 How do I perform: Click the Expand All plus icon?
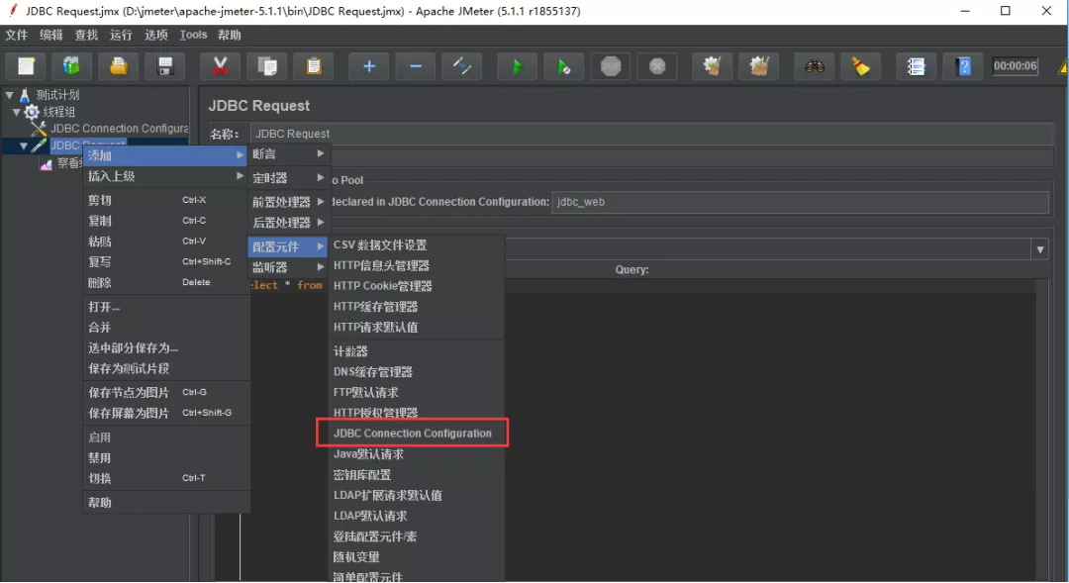[369, 66]
